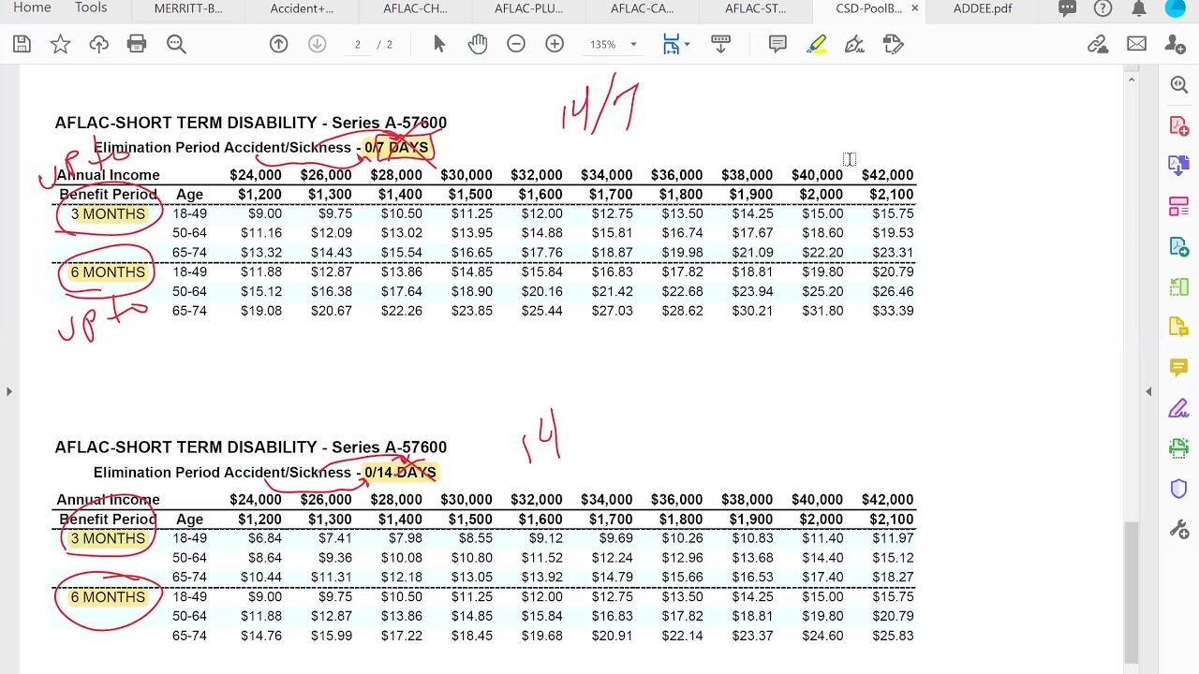Click the 0/14 DAYS highlighted text
Image resolution: width=1199 pixels, height=674 pixels.
point(400,473)
